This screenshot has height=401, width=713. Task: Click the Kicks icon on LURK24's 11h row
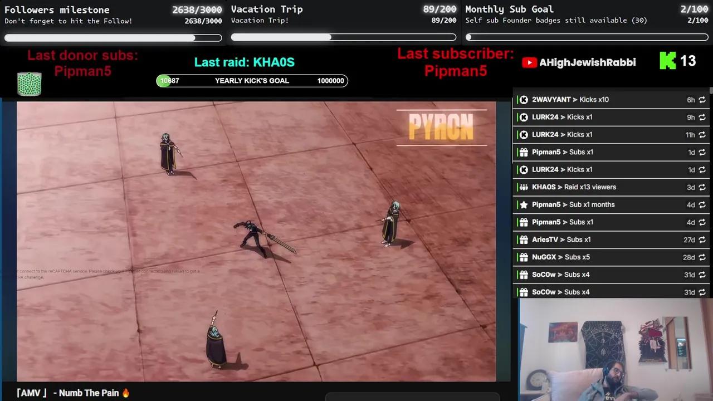tap(524, 135)
